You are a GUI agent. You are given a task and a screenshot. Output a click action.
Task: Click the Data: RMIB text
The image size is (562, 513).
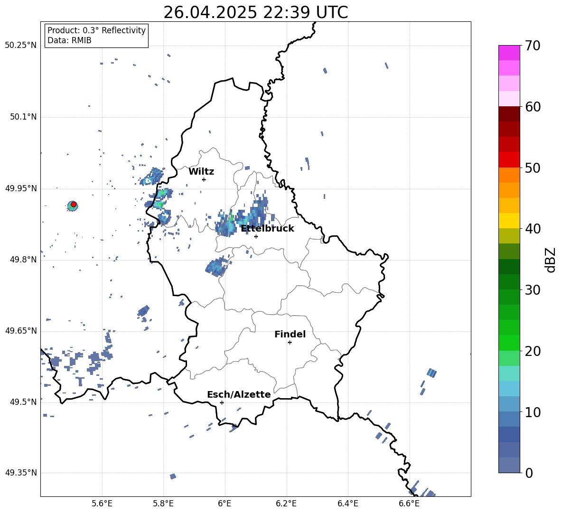[x=69, y=40]
